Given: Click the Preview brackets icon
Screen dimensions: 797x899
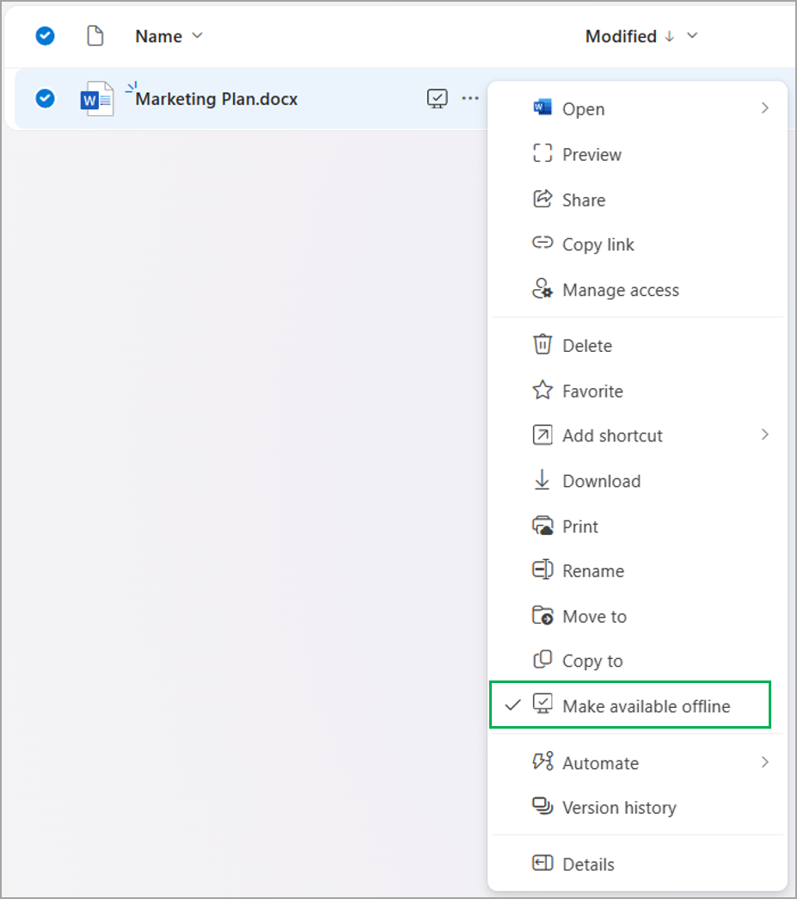Looking at the screenshot, I should pos(542,153).
